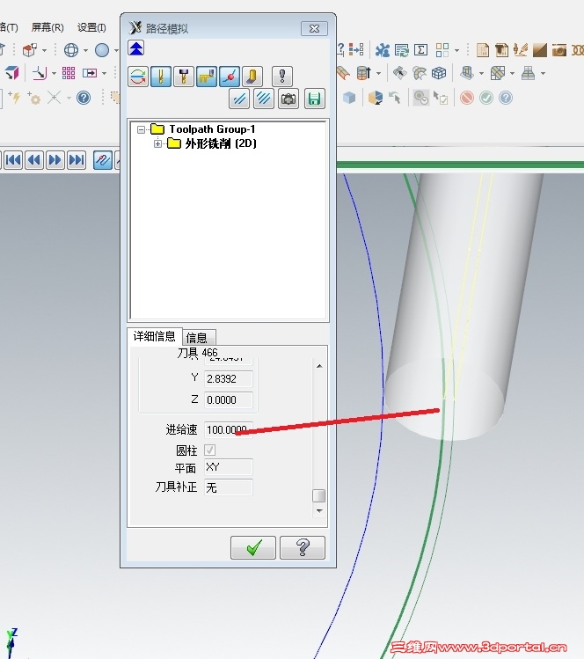The height and width of the screenshot is (659, 584).
Task: Click the camera icon in the backplot dialog
Action: [x=288, y=99]
